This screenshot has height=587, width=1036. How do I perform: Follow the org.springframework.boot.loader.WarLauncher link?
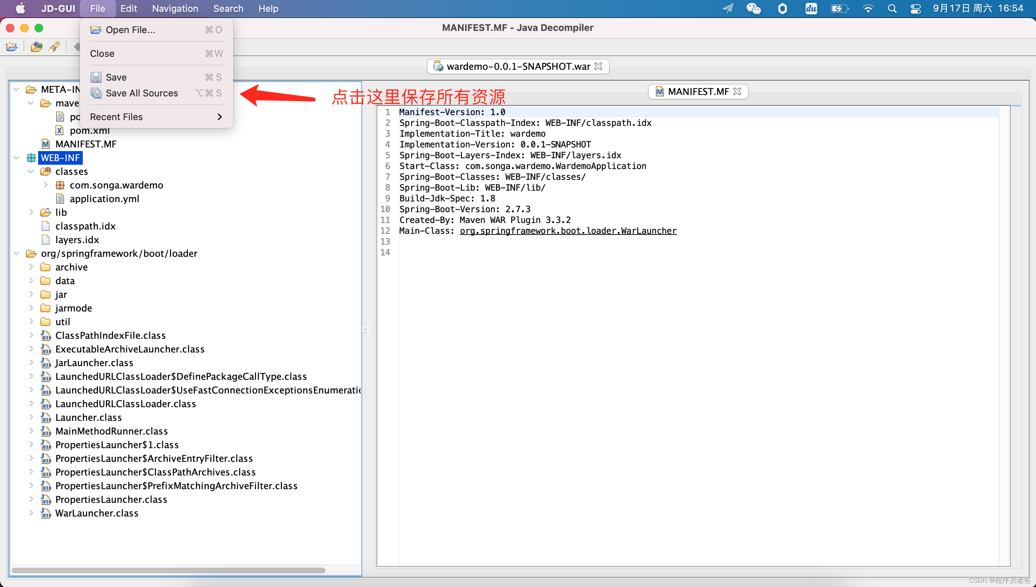point(568,231)
